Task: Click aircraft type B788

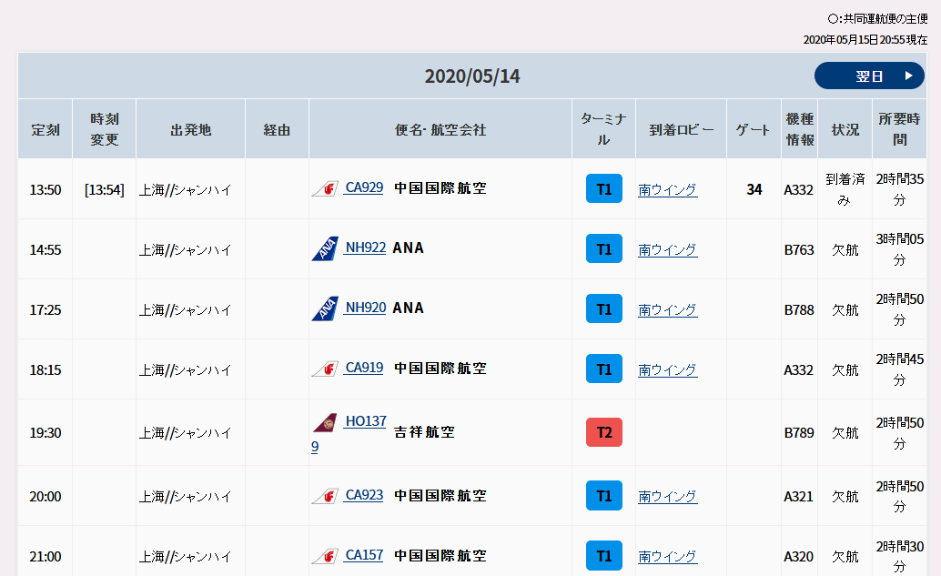Action: tap(799, 310)
